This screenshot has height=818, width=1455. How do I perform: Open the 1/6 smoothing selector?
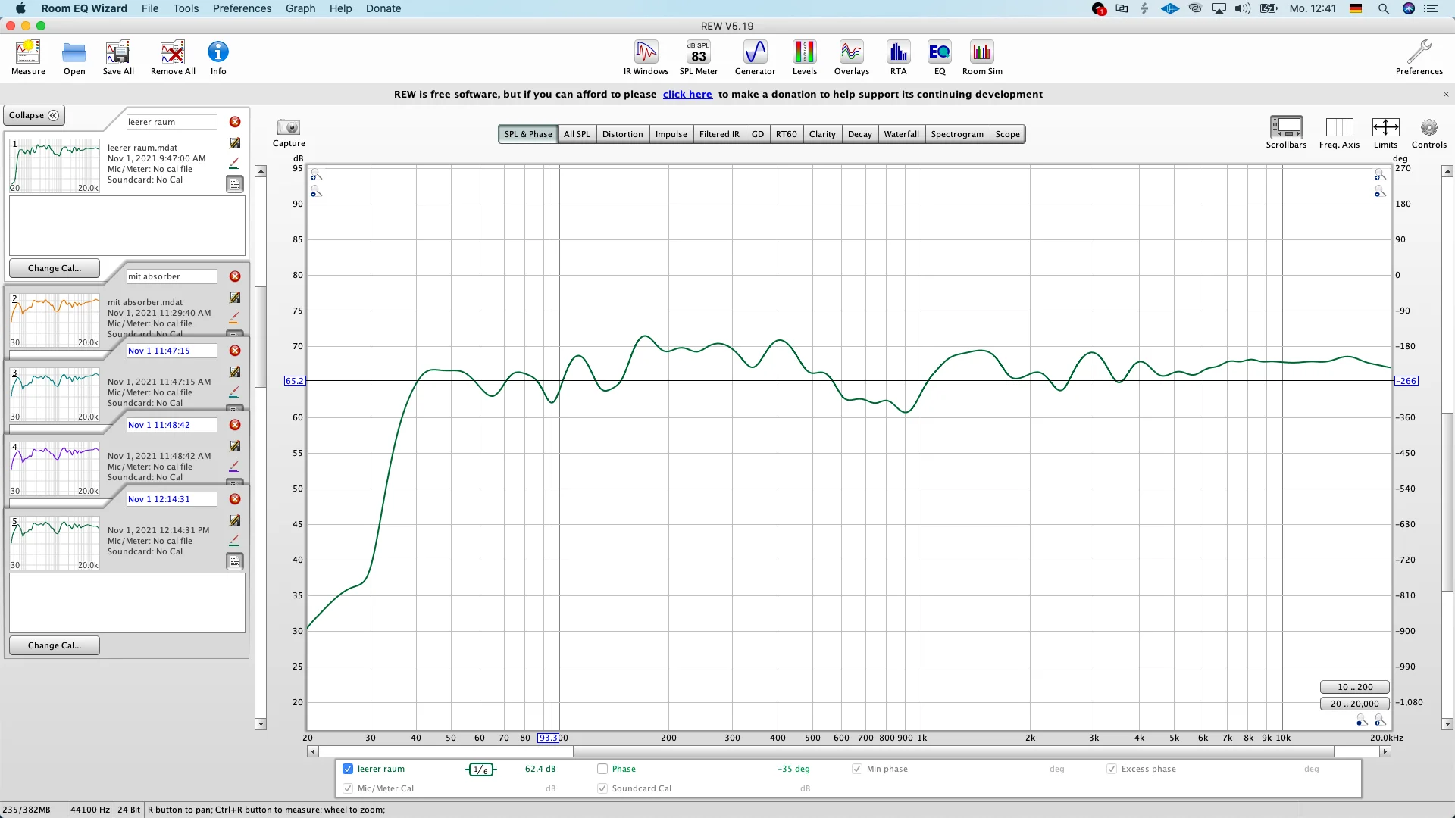pos(481,770)
